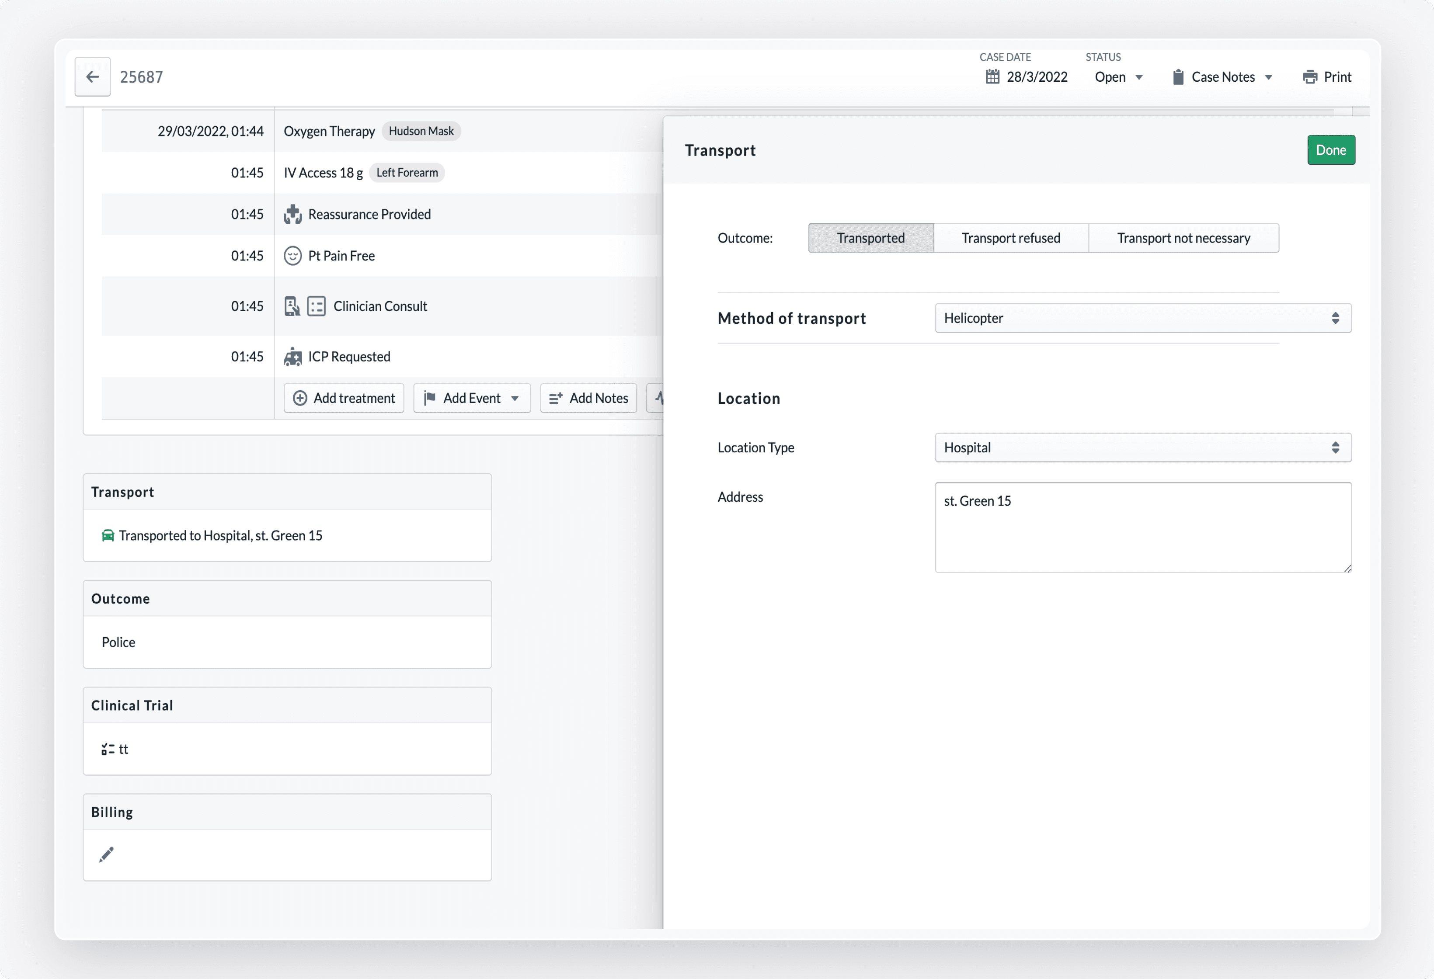Click the partially hidden vitals button
Image resolution: width=1434 pixels, height=979 pixels.
coord(654,398)
